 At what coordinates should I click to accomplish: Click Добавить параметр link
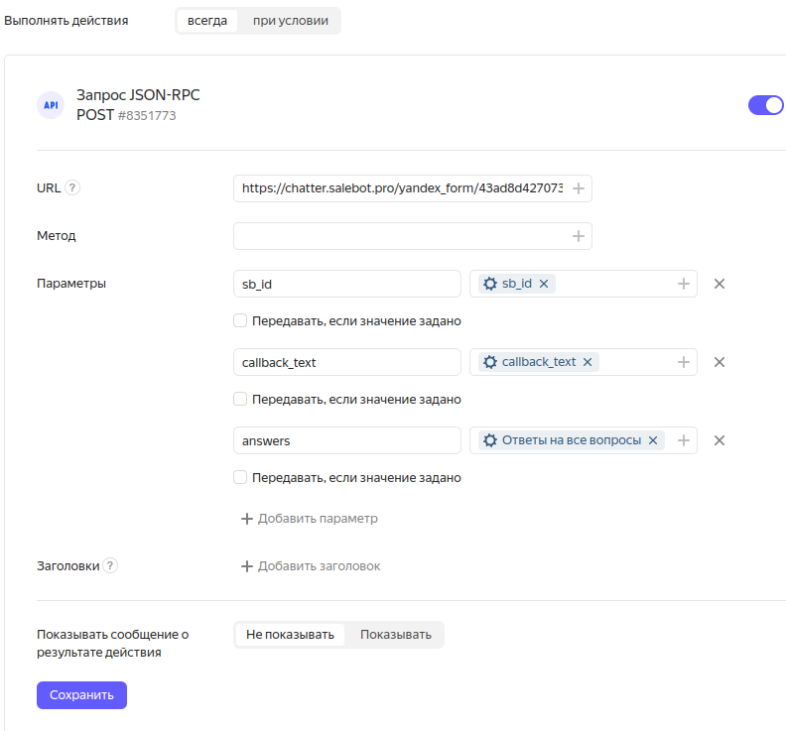click(309, 519)
